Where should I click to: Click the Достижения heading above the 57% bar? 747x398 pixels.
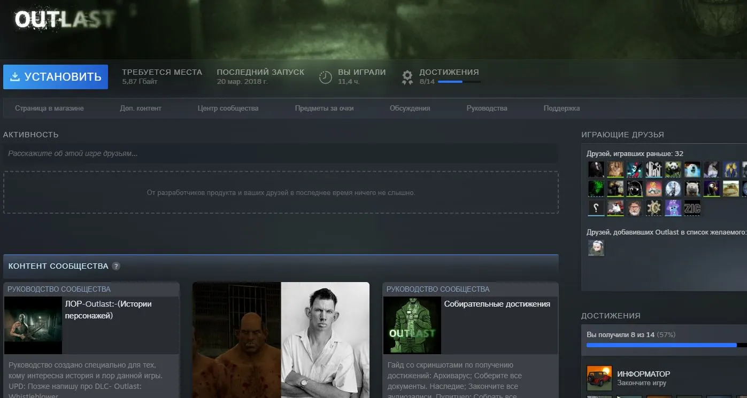click(x=611, y=316)
